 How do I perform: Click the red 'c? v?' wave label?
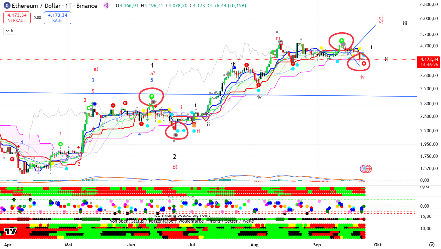pyautogui.click(x=381, y=20)
